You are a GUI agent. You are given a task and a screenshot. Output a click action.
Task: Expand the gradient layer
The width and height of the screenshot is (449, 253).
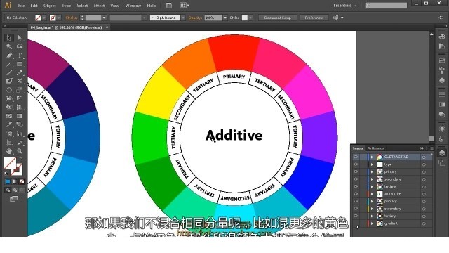point(372,223)
